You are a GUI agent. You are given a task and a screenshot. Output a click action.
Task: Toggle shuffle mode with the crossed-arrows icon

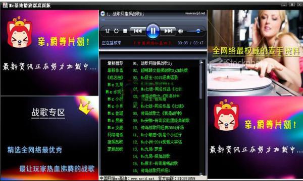pyautogui.click(x=107, y=31)
